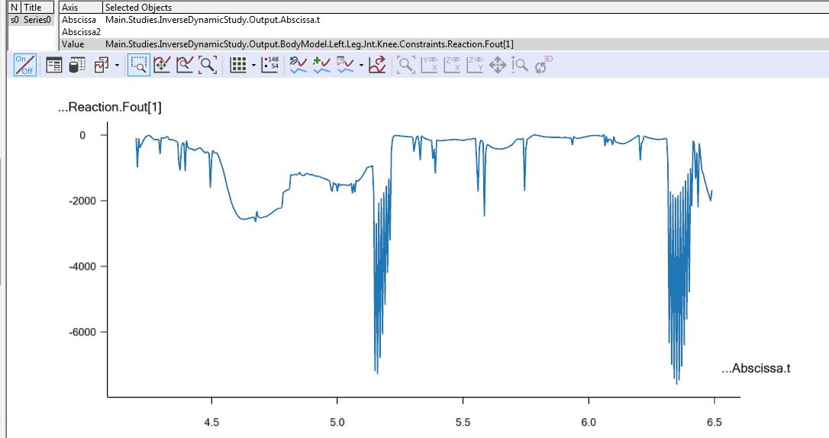Click the copy chart windows icon

[x=102, y=66]
